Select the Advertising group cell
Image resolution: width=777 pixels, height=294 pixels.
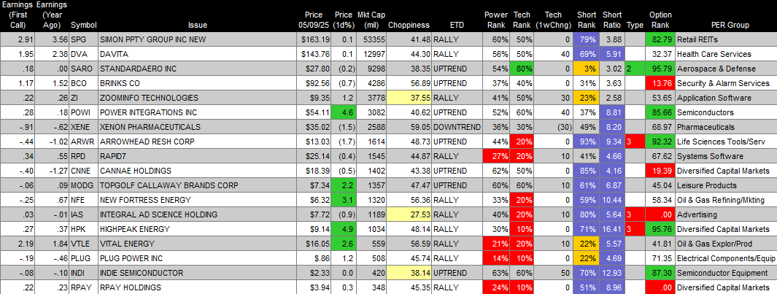(x=725, y=214)
